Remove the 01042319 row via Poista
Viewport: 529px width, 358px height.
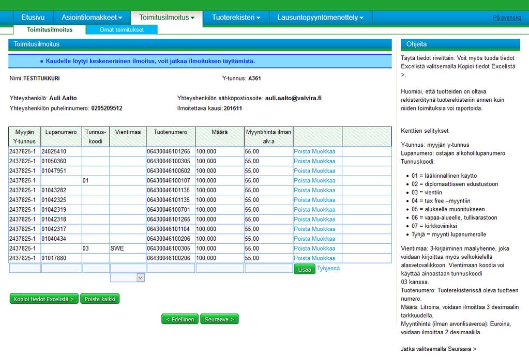[302, 209]
